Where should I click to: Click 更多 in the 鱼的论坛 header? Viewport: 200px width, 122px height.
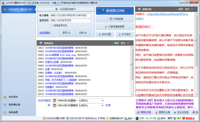coord(125,43)
